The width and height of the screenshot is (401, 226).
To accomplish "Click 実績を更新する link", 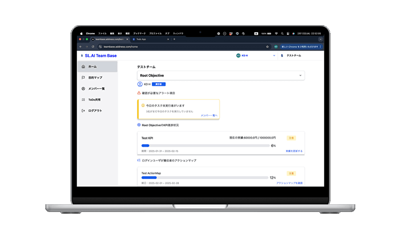I will click(294, 151).
